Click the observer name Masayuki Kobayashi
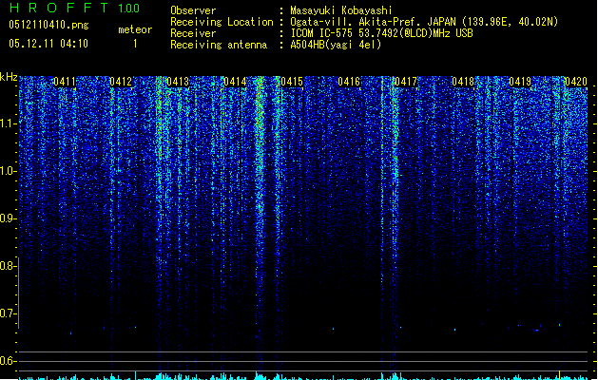598x380 pixels. point(341,10)
